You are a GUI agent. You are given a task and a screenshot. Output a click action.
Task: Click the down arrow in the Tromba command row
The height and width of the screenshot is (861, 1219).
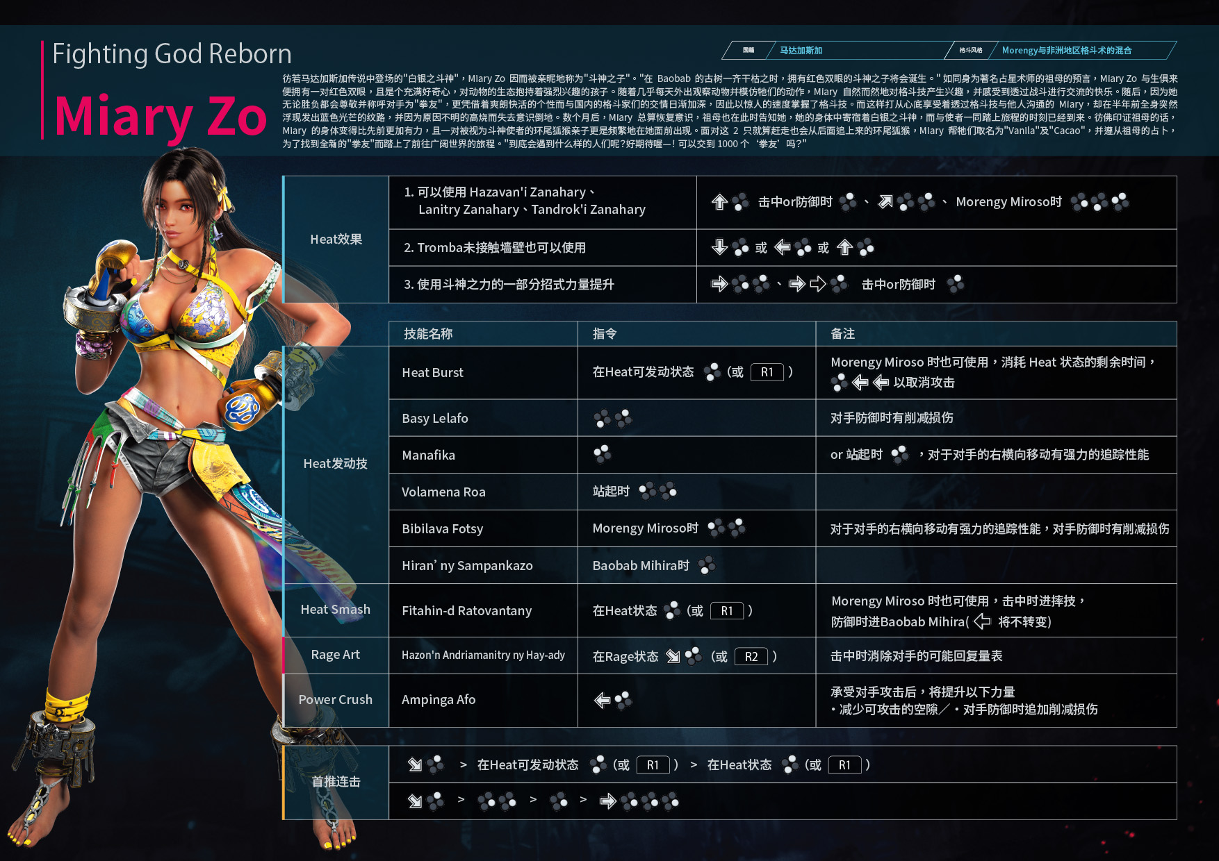719,247
